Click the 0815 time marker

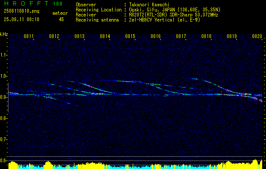pos(130,36)
